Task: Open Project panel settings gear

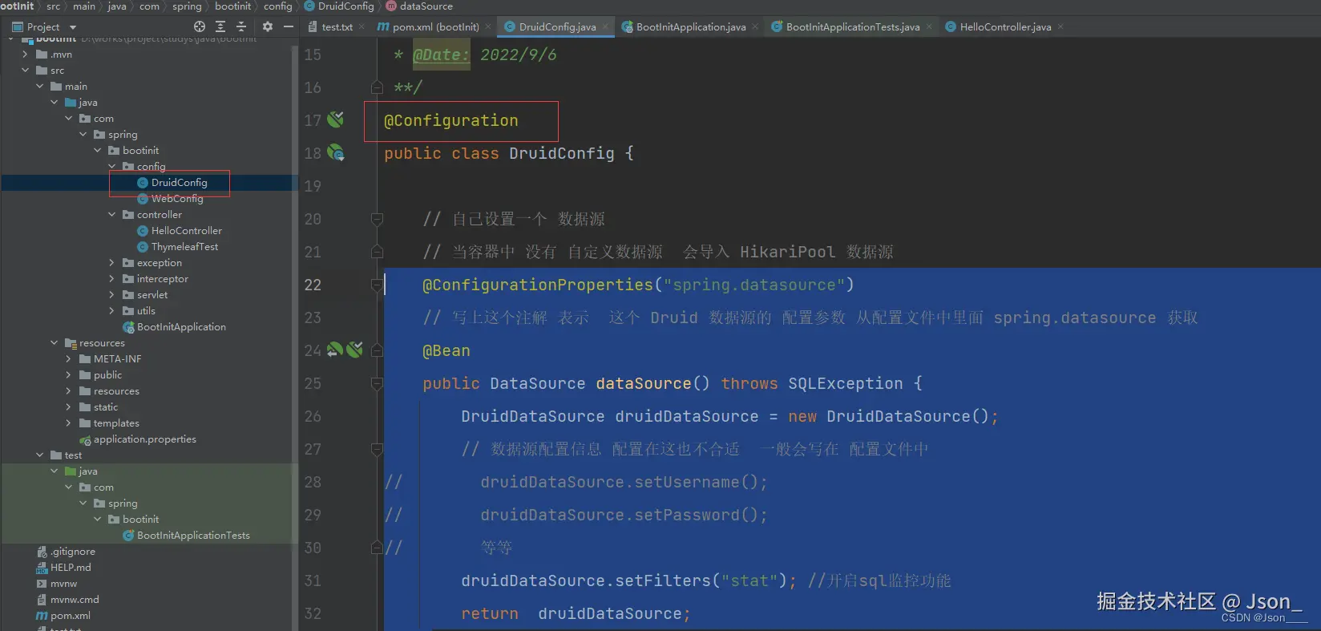Action: tap(268, 26)
